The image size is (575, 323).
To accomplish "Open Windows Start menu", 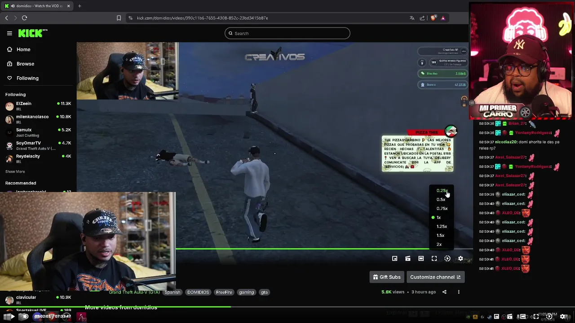I will click(x=7, y=317).
